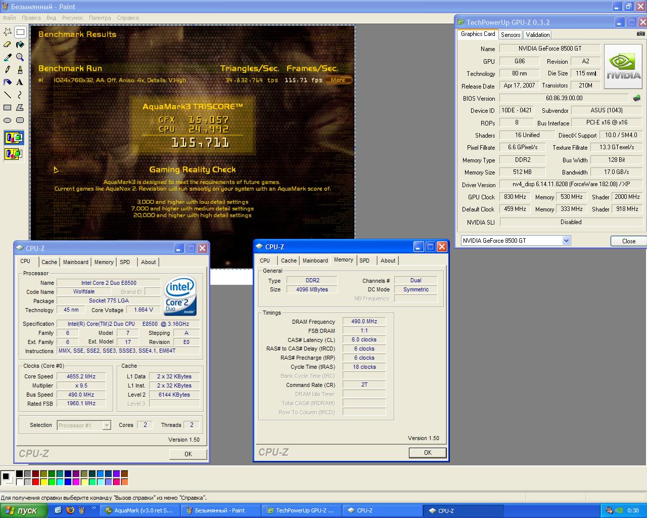
Task: Select the Magnifier tool in Paint
Action: tap(20, 57)
